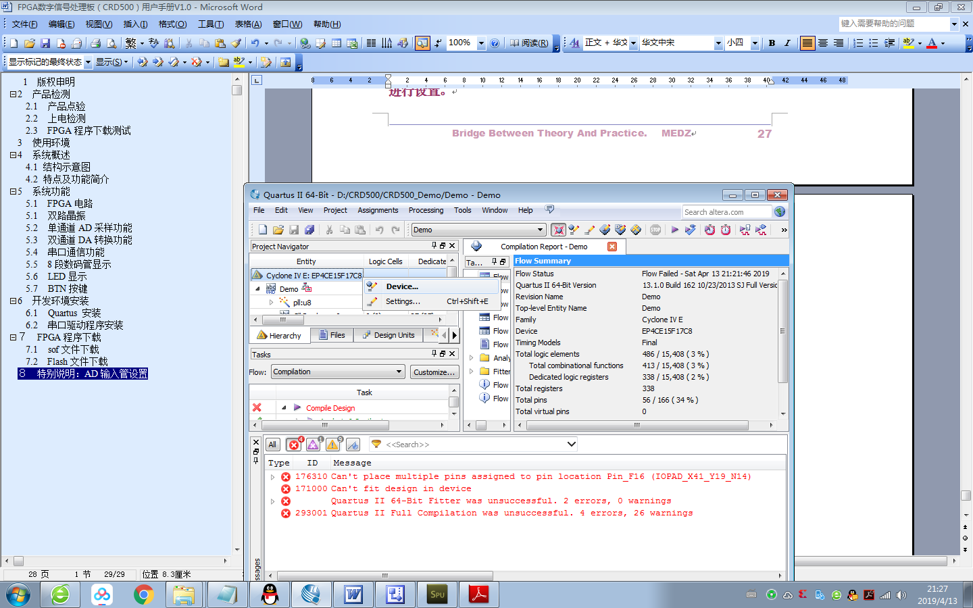The height and width of the screenshot is (608, 973).
Task: Open Word 格式(O) menu
Action: [172, 24]
